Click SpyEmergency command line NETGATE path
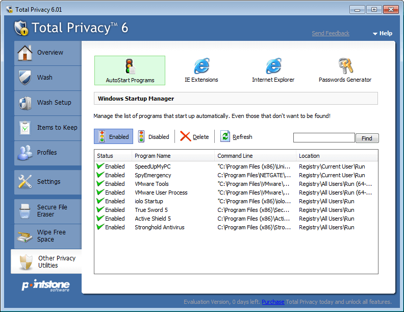The width and height of the screenshot is (404, 312). [x=254, y=175]
